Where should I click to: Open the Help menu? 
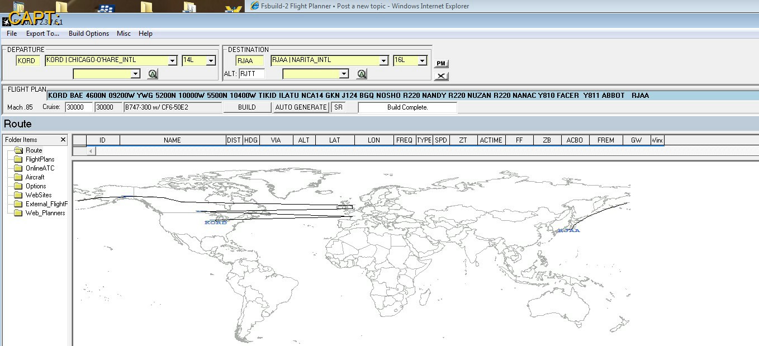145,34
